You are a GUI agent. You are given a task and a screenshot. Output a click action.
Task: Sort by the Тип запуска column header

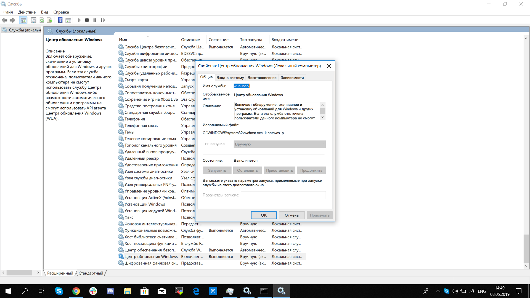pos(253,40)
